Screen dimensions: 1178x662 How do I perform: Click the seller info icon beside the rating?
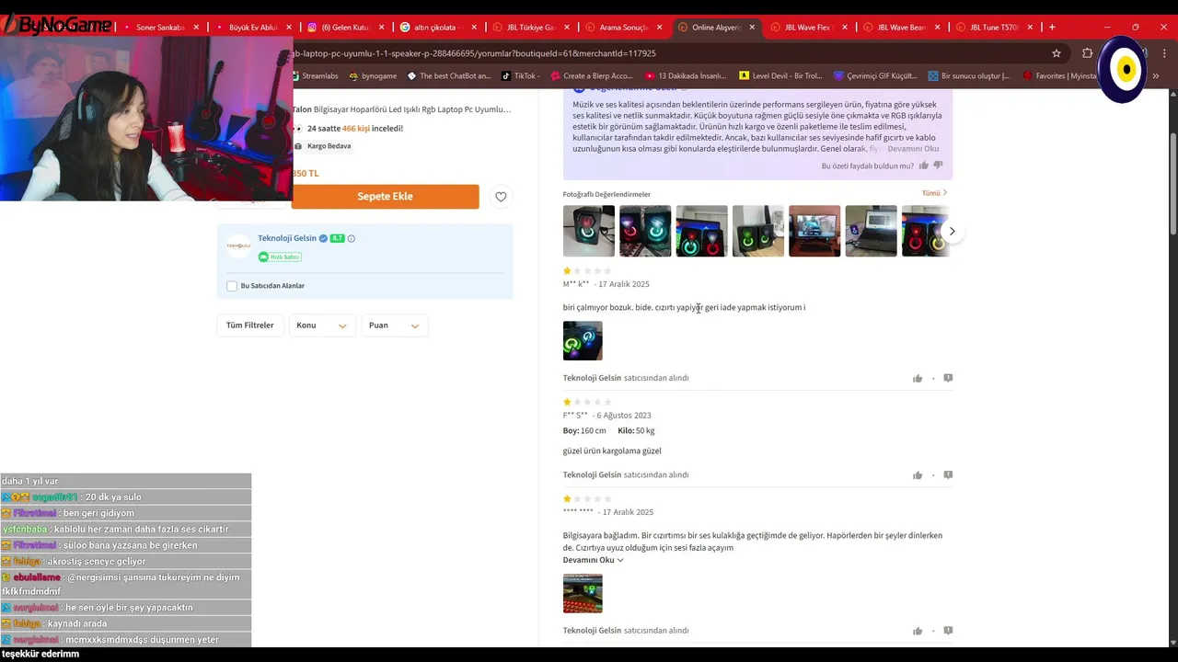point(352,238)
